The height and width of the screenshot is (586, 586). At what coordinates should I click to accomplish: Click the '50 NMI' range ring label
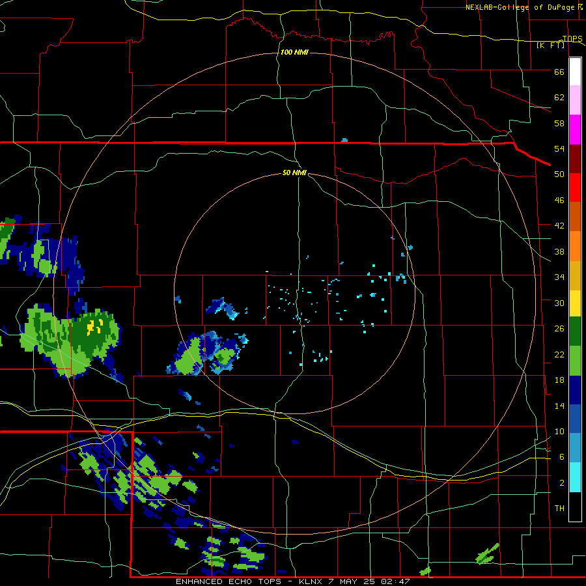(x=294, y=173)
